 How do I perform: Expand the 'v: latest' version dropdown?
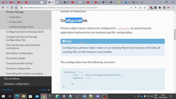tap(44, 90)
